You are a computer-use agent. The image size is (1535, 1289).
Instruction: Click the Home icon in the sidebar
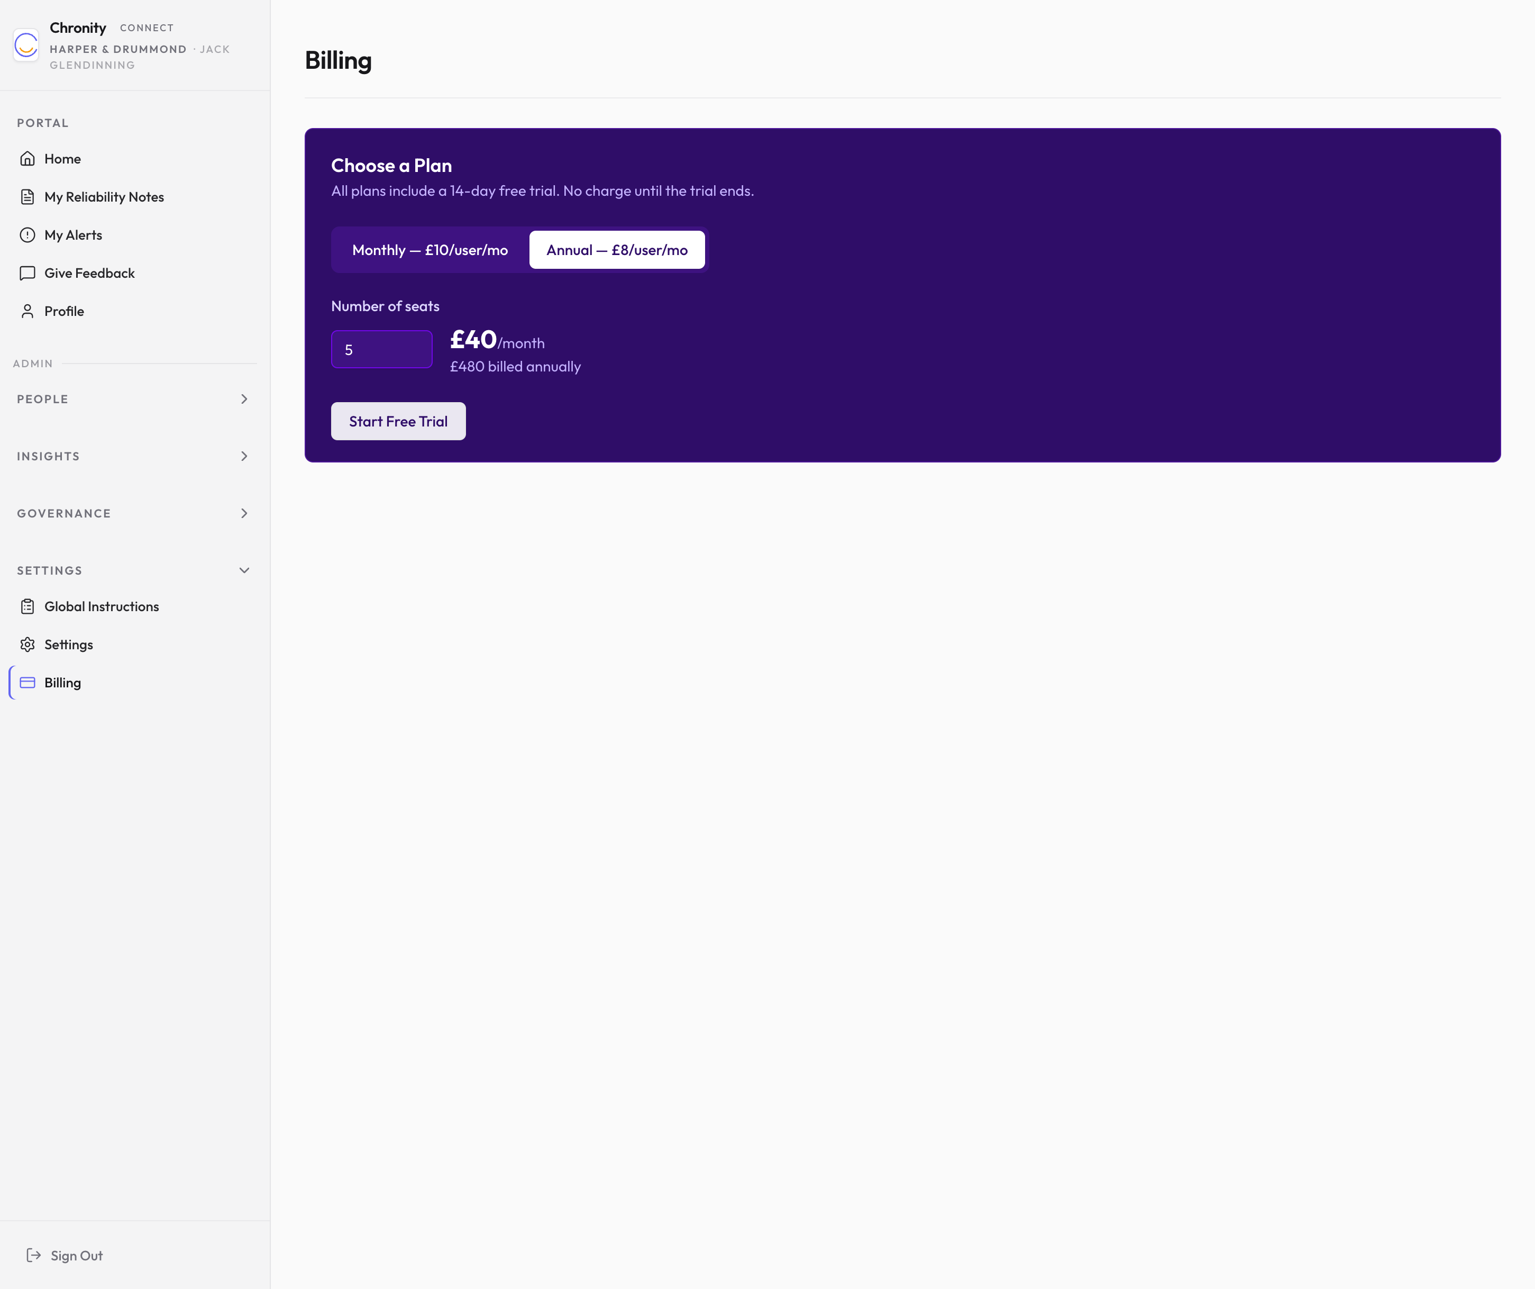[x=27, y=158]
